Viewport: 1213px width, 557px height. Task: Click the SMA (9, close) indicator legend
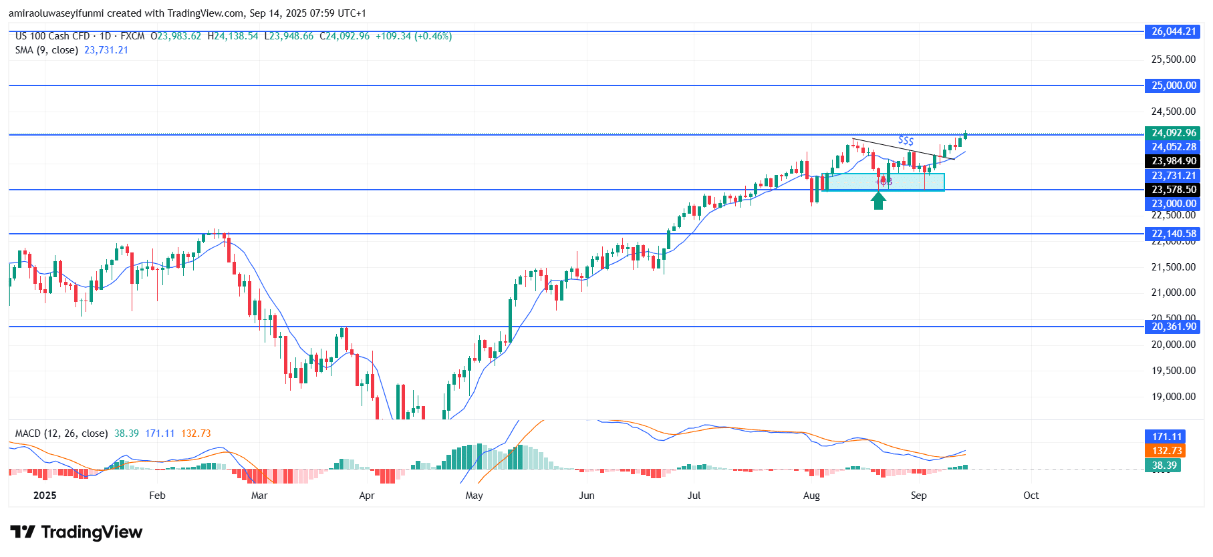coord(47,50)
